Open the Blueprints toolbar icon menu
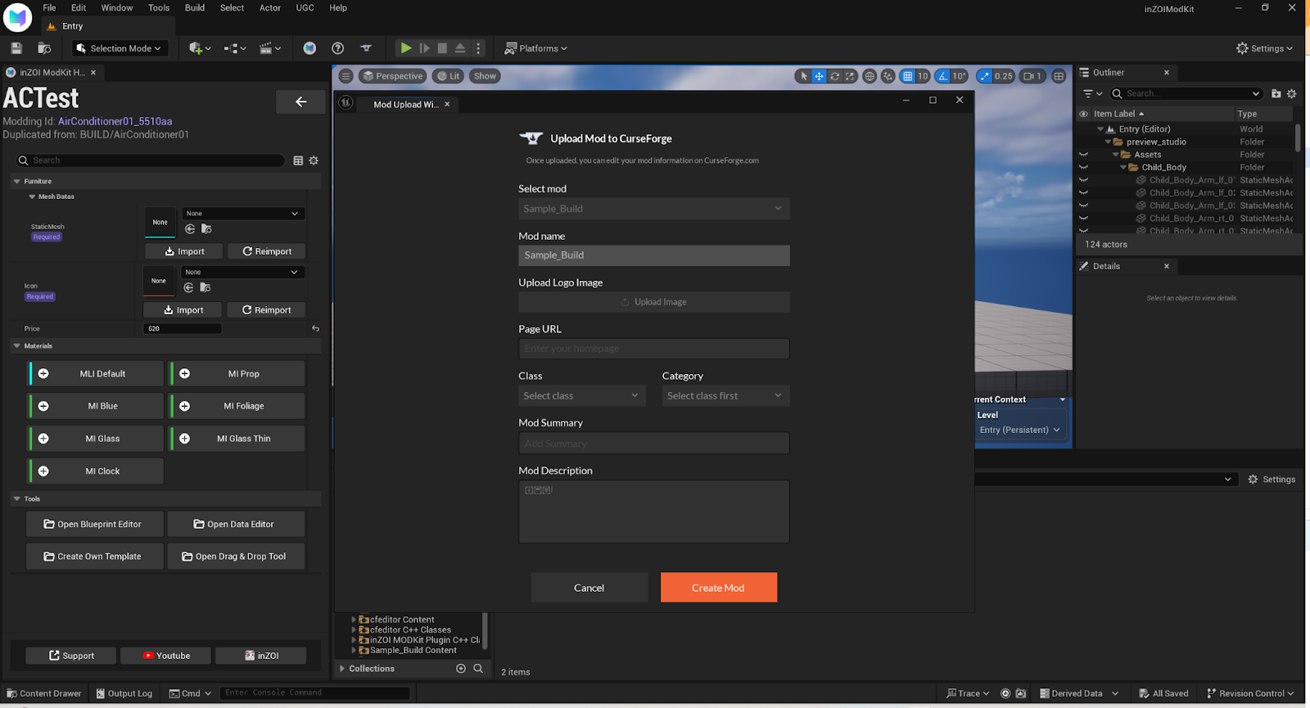 [235, 48]
